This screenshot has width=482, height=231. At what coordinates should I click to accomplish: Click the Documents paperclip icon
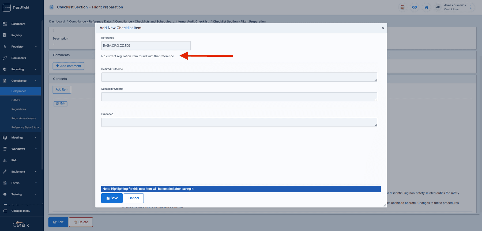click(x=5, y=58)
